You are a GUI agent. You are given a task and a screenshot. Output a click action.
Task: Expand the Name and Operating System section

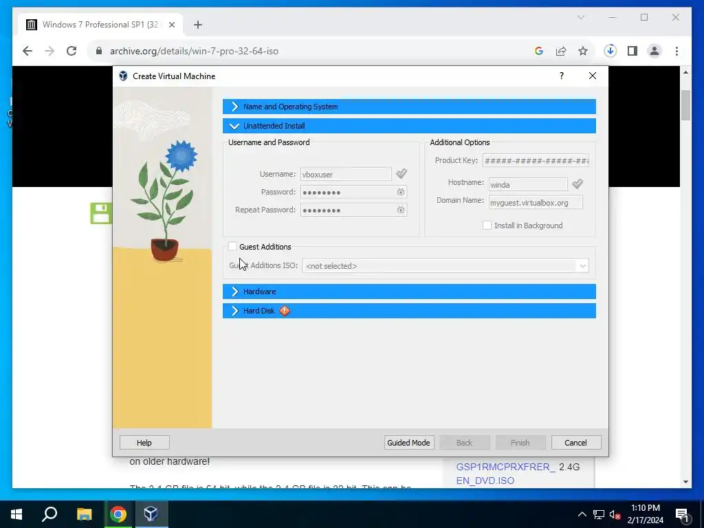(409, 107)
